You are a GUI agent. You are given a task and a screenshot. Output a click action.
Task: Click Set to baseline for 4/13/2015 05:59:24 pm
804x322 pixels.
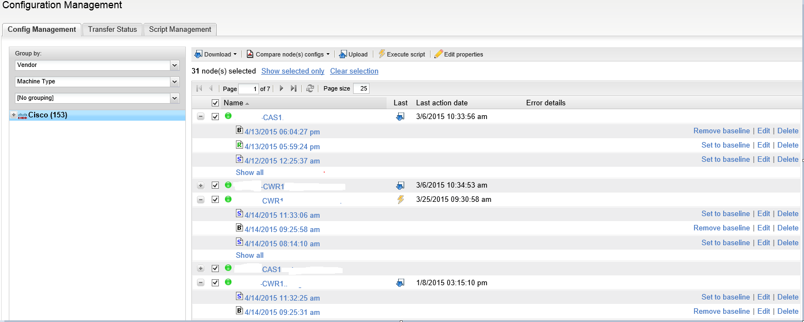[725, 145]
